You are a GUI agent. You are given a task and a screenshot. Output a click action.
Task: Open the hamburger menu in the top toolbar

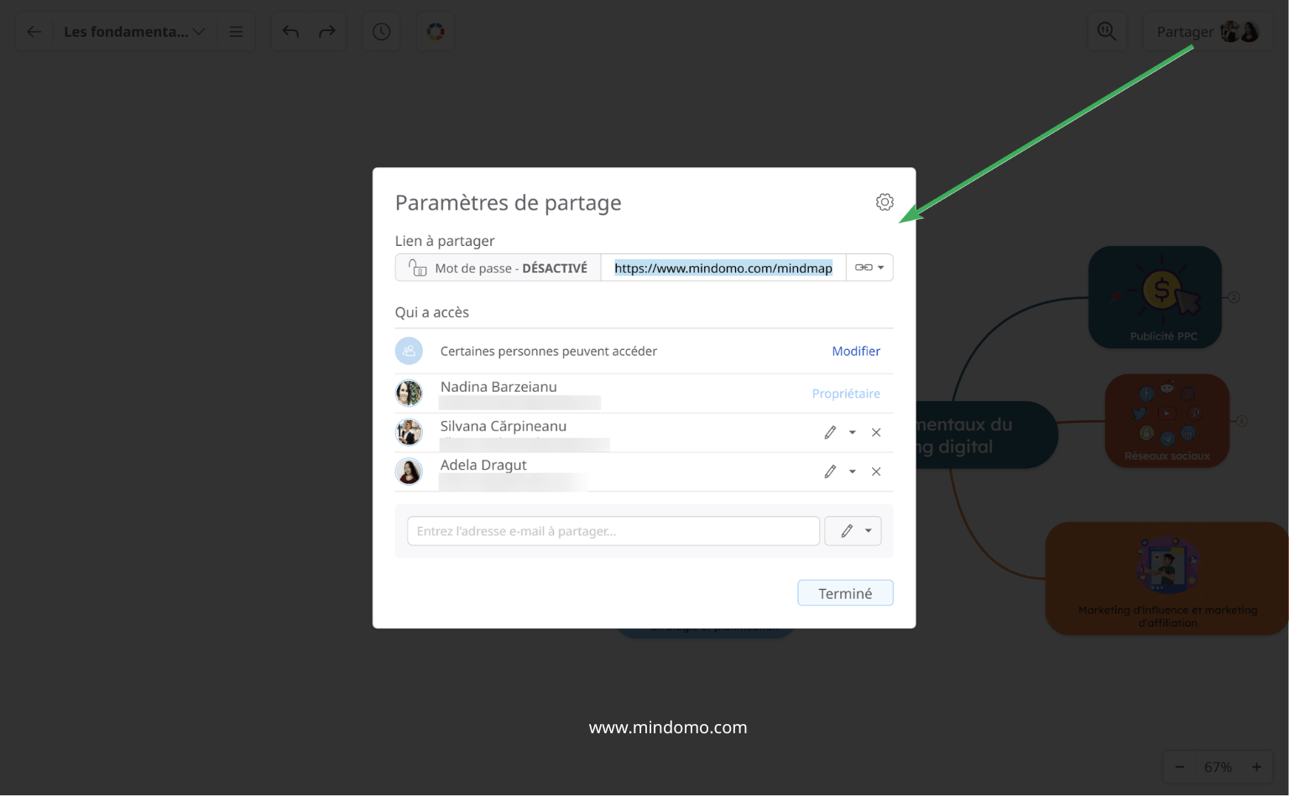[236, 31]
